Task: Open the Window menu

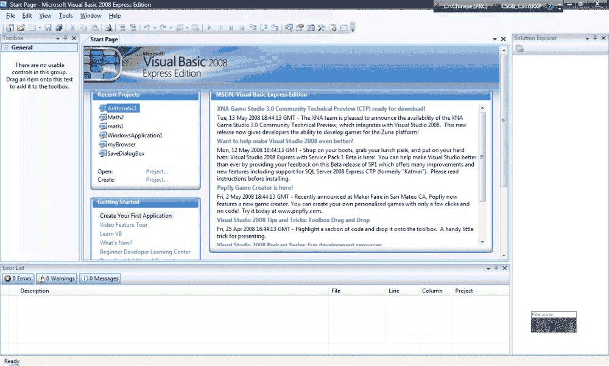Action: point(91,16)
